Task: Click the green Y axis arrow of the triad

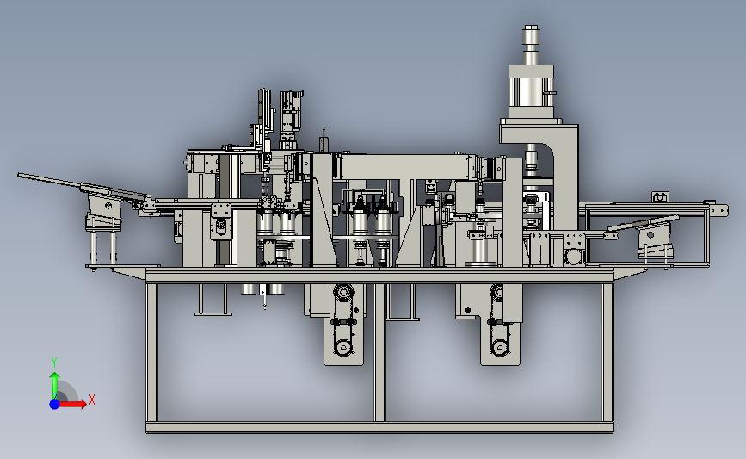Action: click(54, 385)
